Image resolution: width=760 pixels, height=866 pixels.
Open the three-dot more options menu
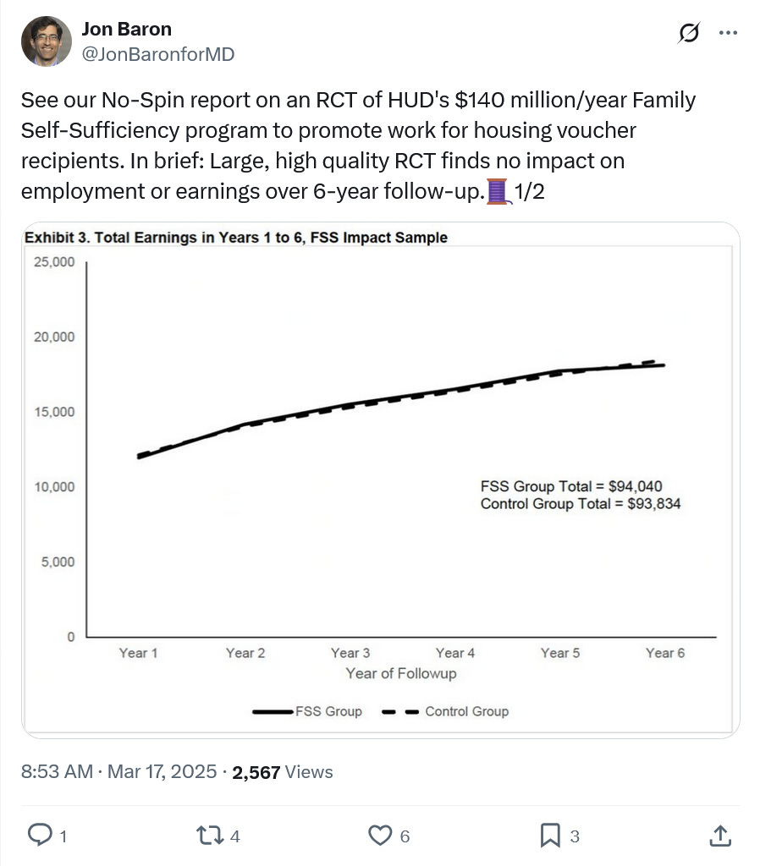(728, 33)
